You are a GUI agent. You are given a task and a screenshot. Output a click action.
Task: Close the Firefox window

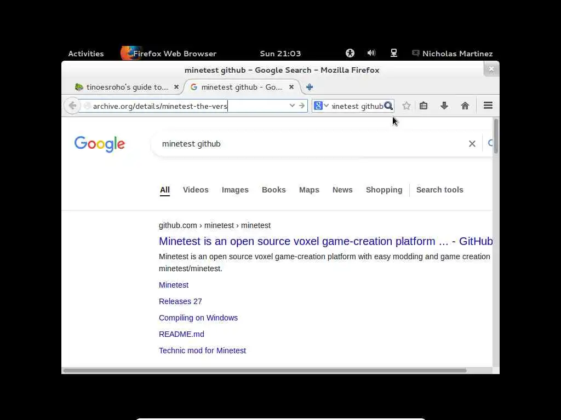point(491,69)
